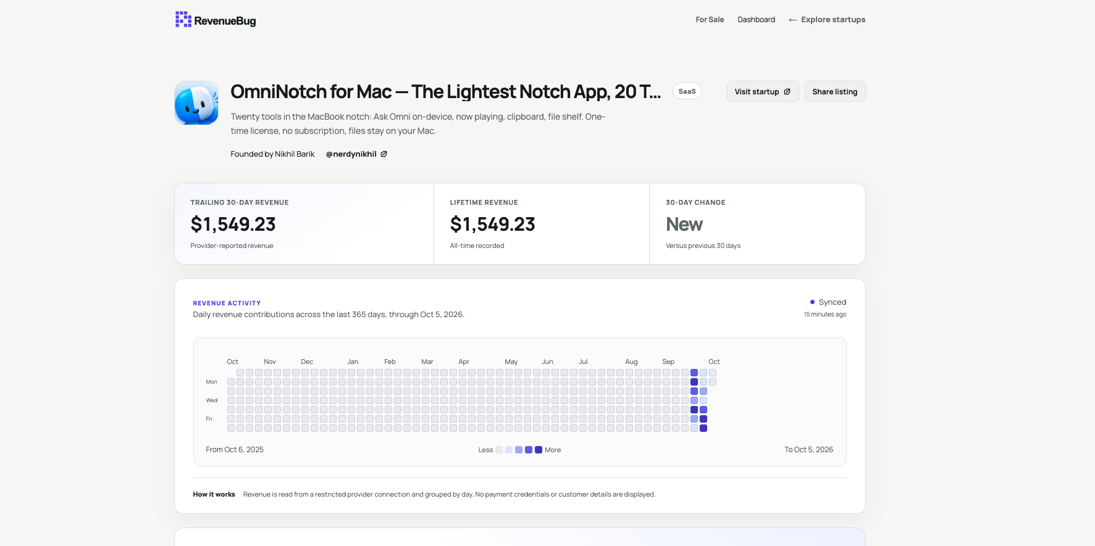Click the "From Oct 6, 2025" date label

coord(235,450)
